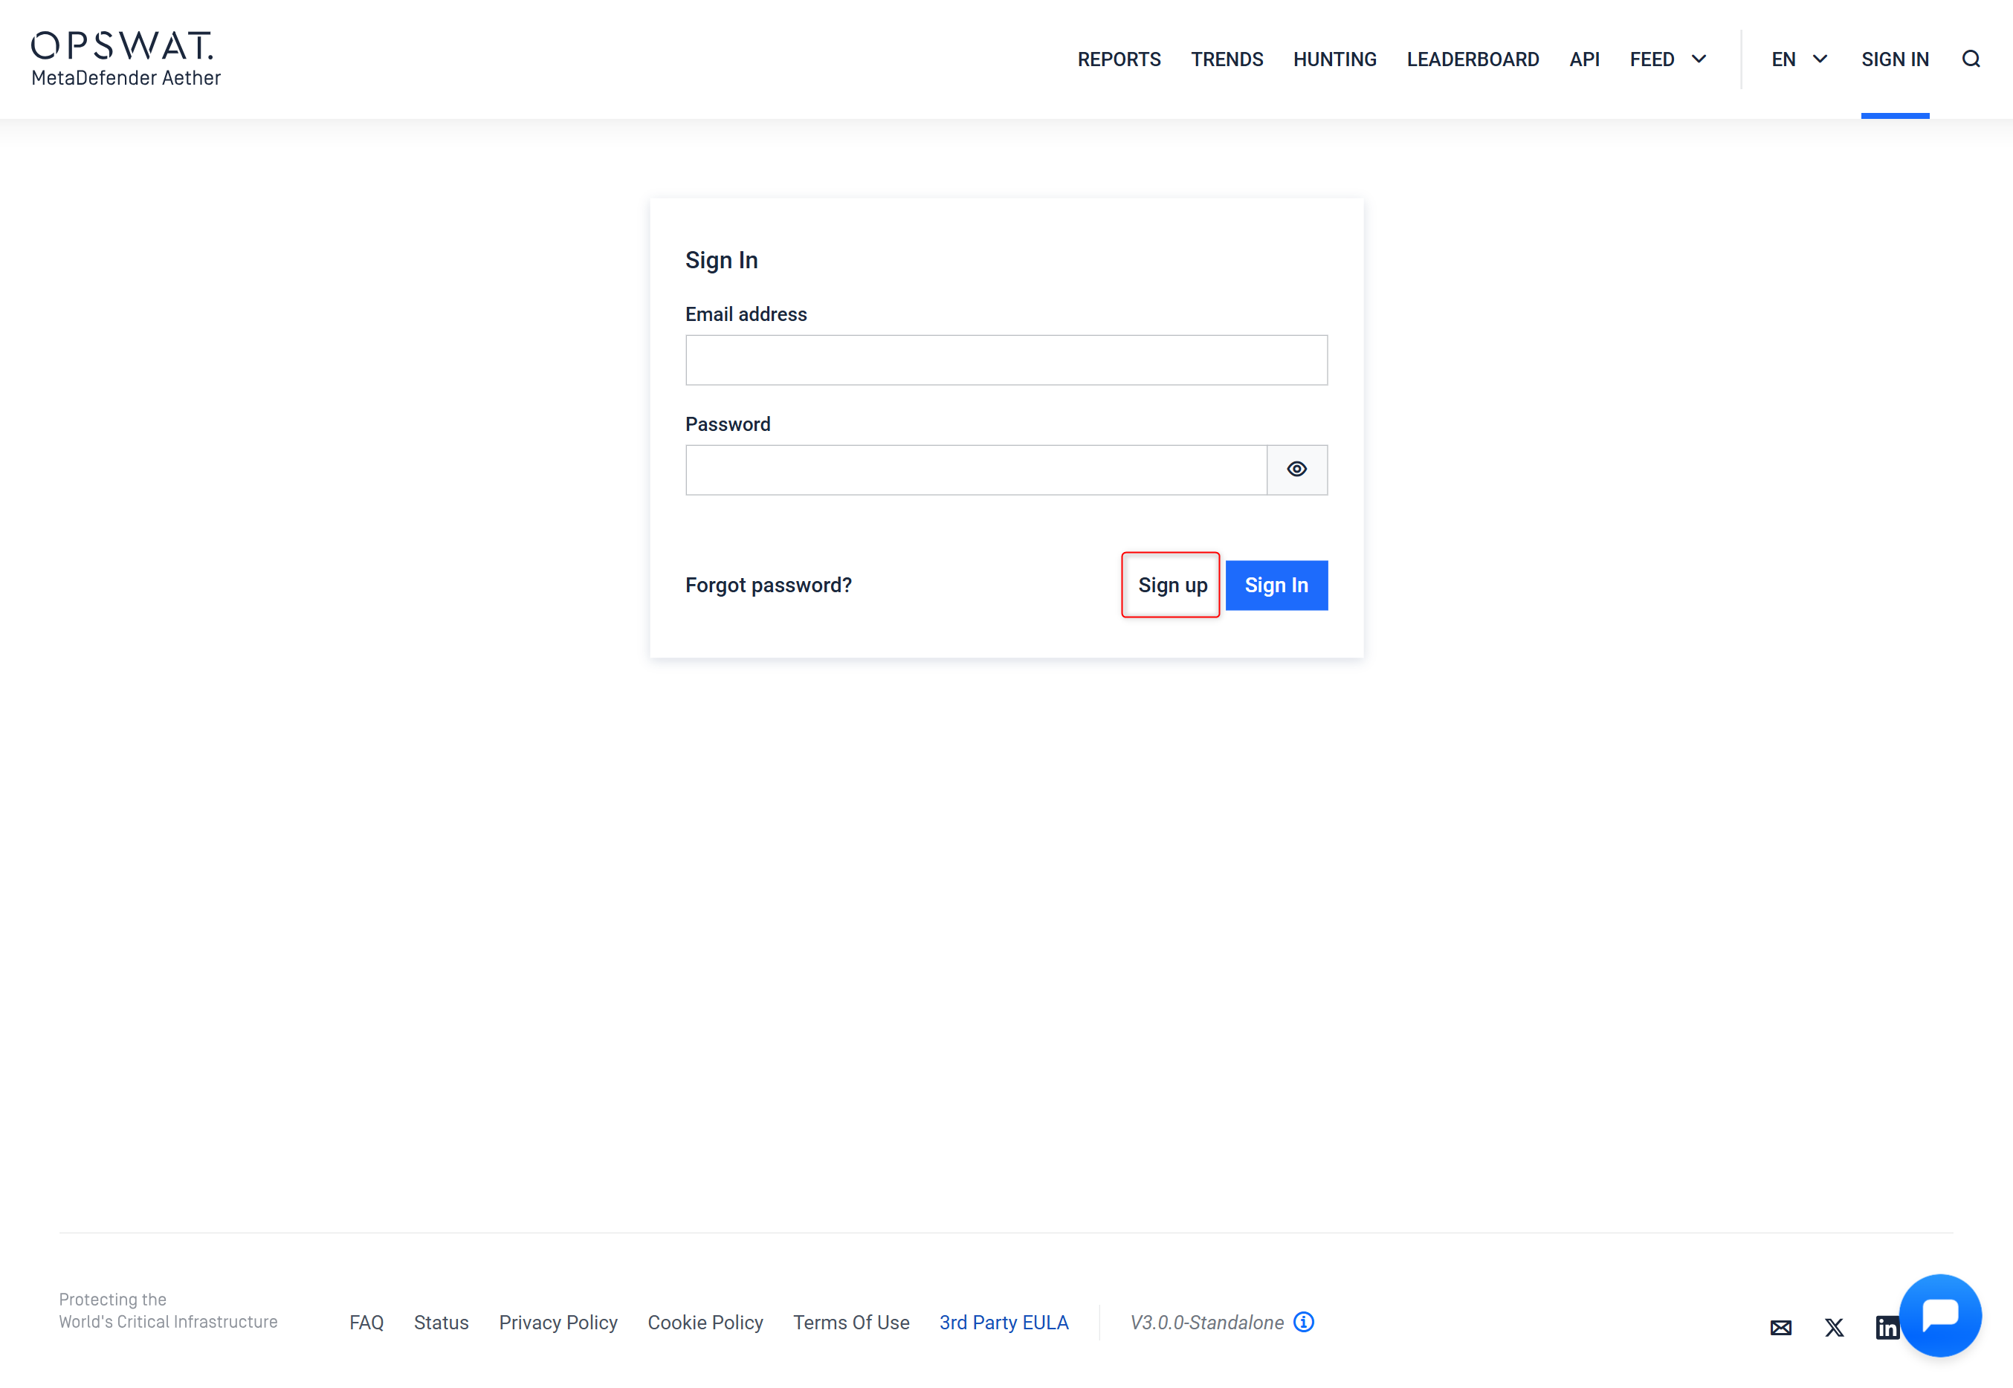
Task: Click the email envelope icon in footer
Action: point(1781,1327)
